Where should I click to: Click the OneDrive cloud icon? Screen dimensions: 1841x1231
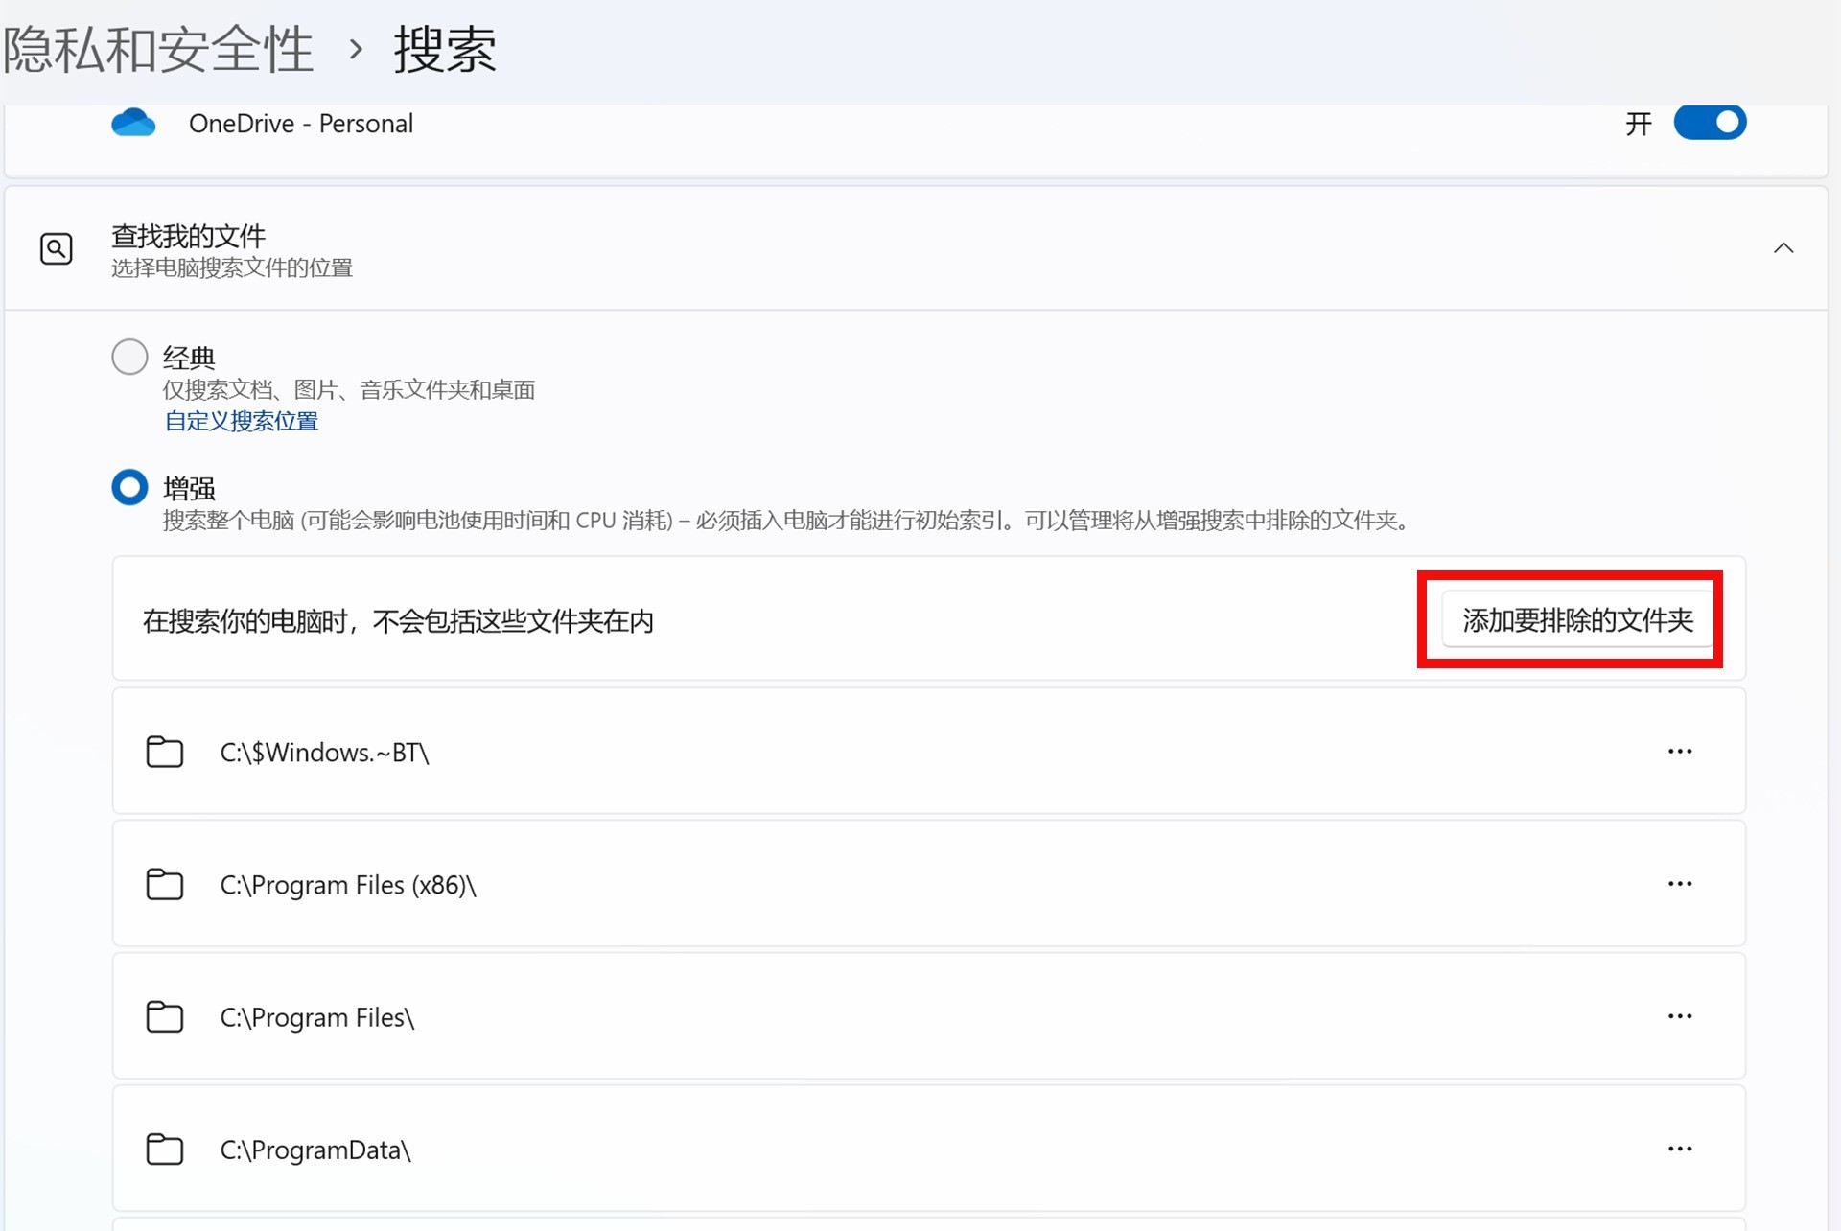[133, 123]
